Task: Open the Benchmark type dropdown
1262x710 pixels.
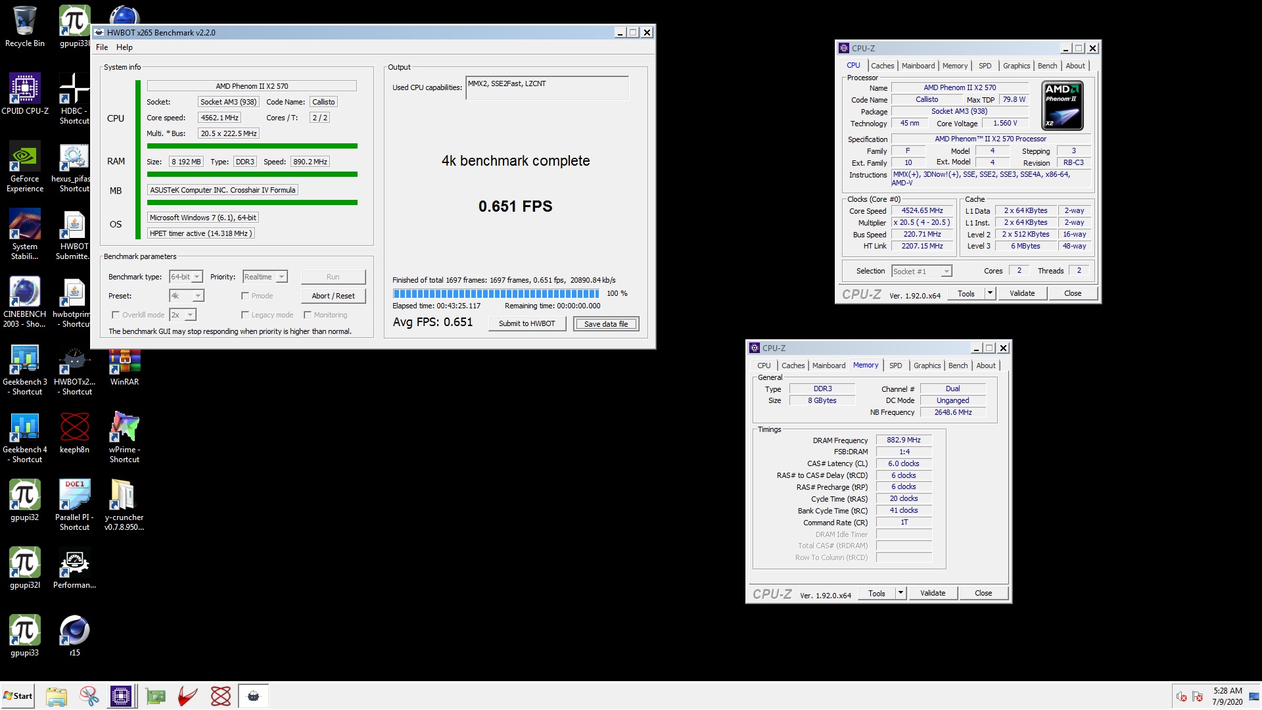Action: pyautogui.click(x=186, y=277)
